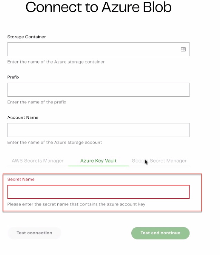Click the Storage Container field label
Viewport: 220px width, 255px height.
point(27,37)
